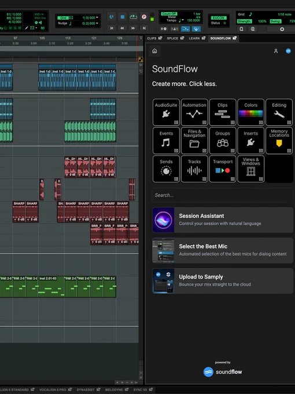
Task: Open the Transport deck tile
Action: coord(223,169)
